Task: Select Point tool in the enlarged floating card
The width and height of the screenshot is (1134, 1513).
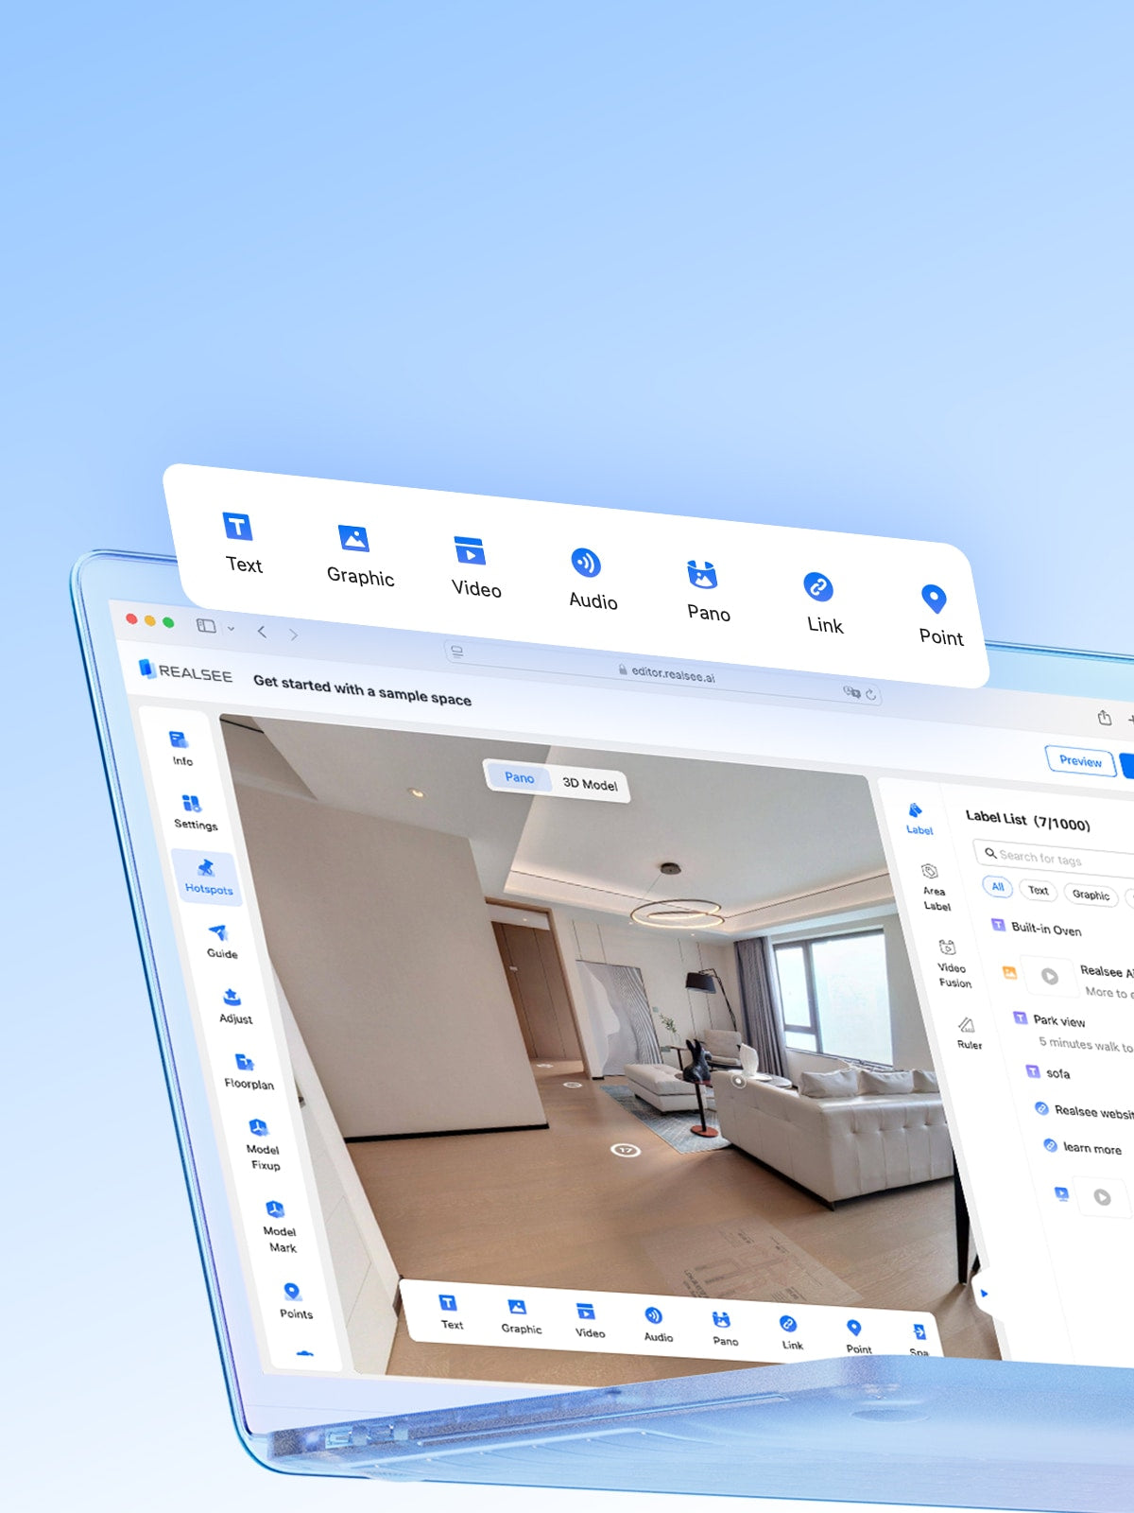Action: coord(939,617)
